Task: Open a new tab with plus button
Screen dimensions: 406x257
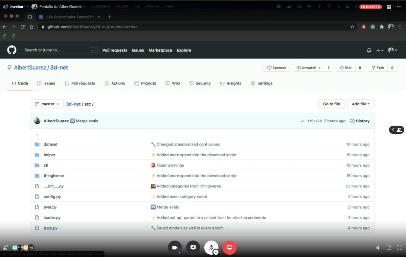Action: tap(109, 17)
